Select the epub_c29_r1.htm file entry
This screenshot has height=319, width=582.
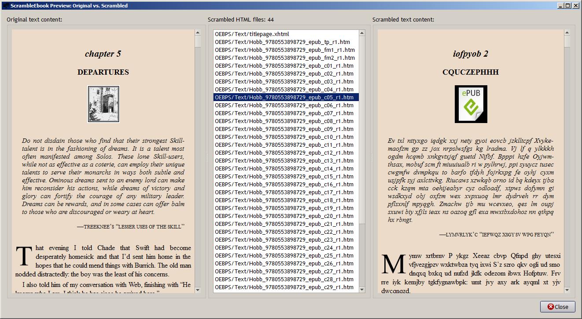click(286, 287)
